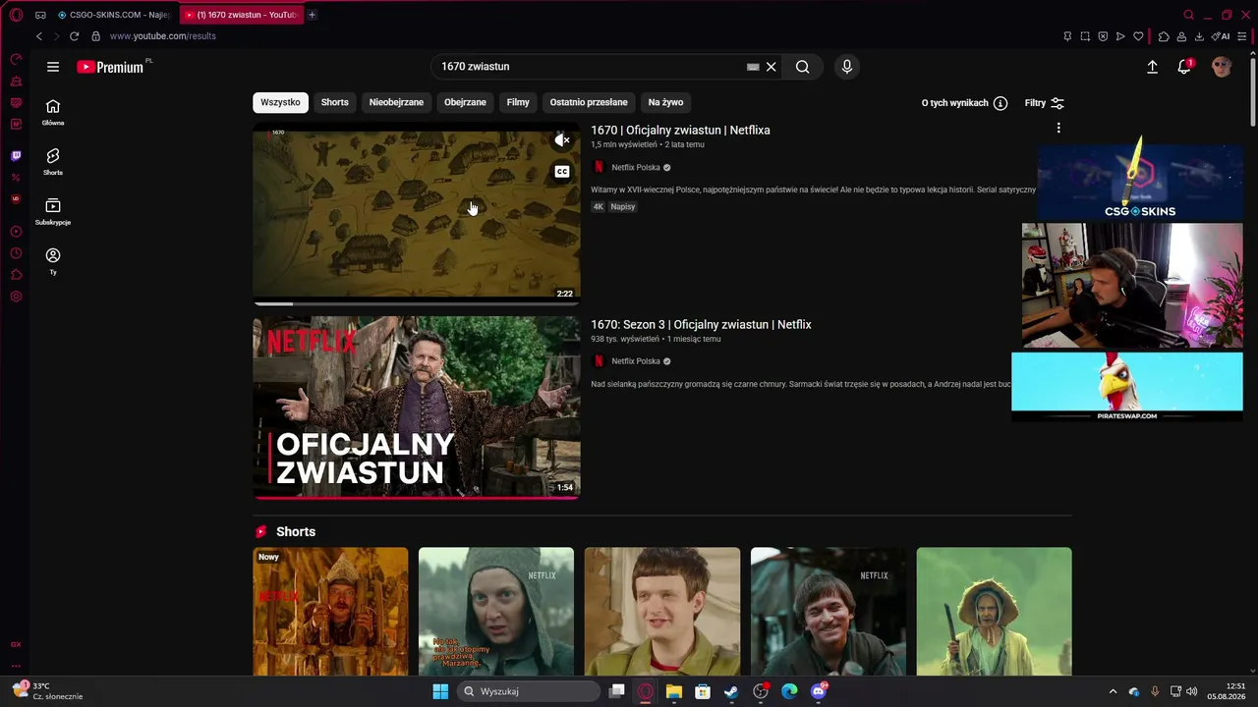Open Steam from the taskbar
1258x707 pixels.
click(x=731, y=691)
